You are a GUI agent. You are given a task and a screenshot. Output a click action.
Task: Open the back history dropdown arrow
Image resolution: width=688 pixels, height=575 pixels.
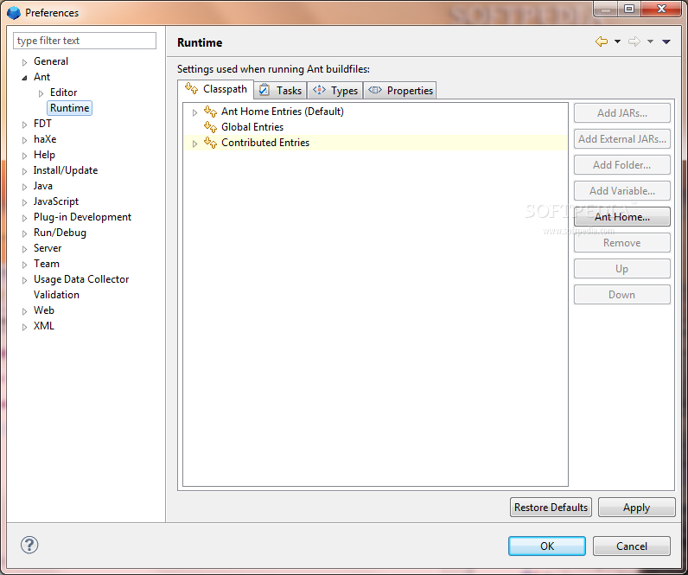coord(617,42)
